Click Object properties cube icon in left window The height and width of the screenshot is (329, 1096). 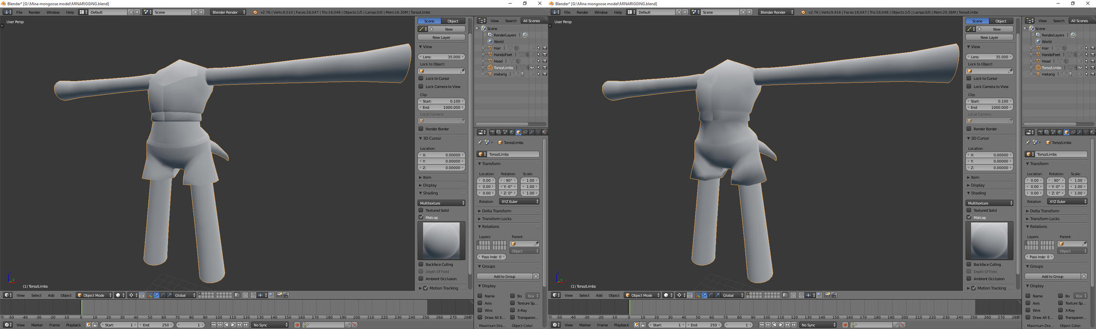(518, 132)
